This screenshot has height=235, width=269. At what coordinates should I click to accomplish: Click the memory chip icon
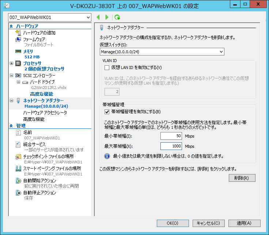pos(18,51)
